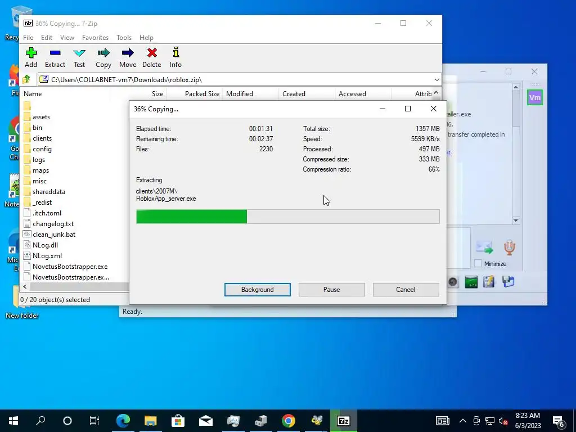This screenshot has width=576, height=432.
Task: Sort by Created column header
Action: click(x=307, y=94)
